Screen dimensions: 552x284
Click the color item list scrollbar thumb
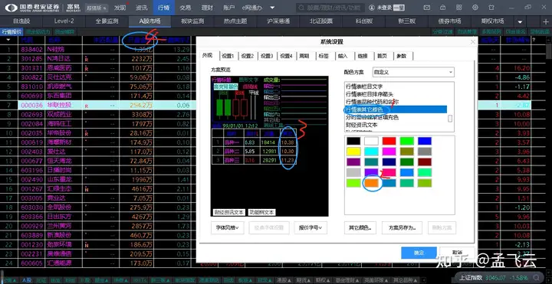tap(450, 119)
